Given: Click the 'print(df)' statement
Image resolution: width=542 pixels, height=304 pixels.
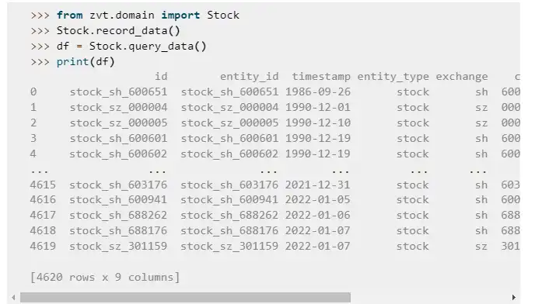Looking at the screenshot, I should [x=86, y=62].
